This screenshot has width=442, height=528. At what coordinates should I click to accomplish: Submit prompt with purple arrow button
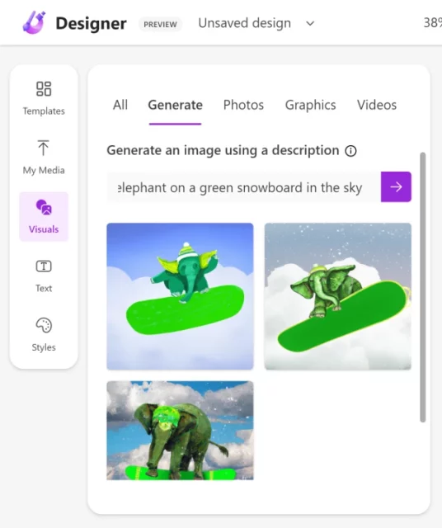(x=396, y=187)
